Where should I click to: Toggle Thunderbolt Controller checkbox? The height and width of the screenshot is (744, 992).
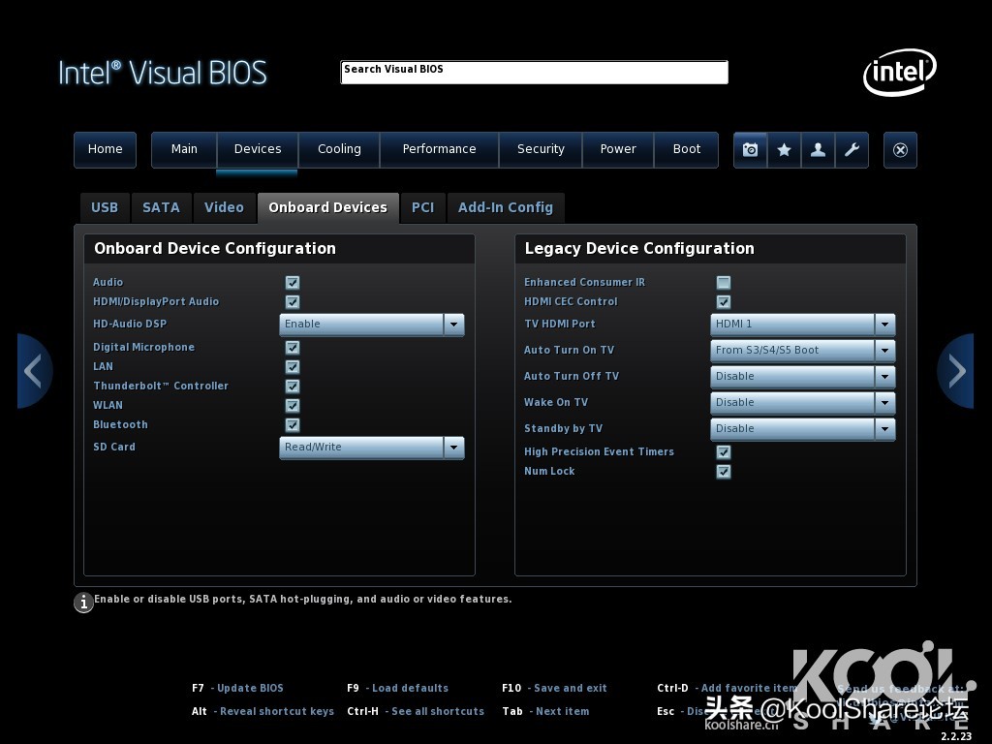293,386
